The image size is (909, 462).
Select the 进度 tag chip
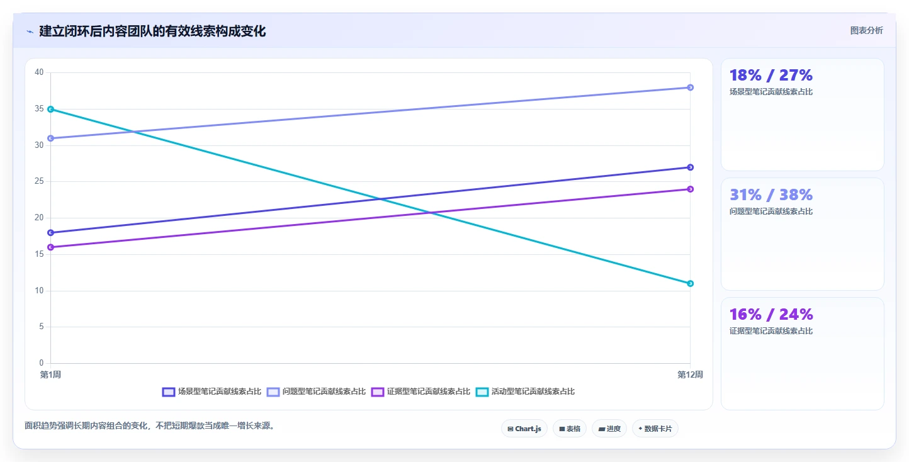tap(609, 429)
